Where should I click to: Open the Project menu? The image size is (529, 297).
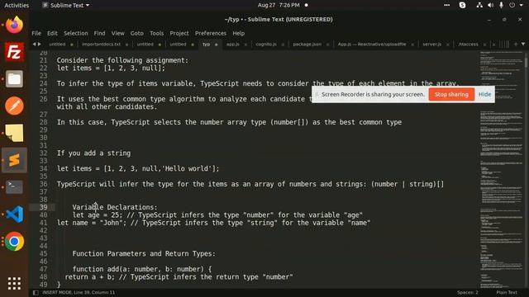[179, 33]
